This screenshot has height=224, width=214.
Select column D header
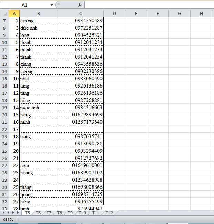(x=114, y=13)
